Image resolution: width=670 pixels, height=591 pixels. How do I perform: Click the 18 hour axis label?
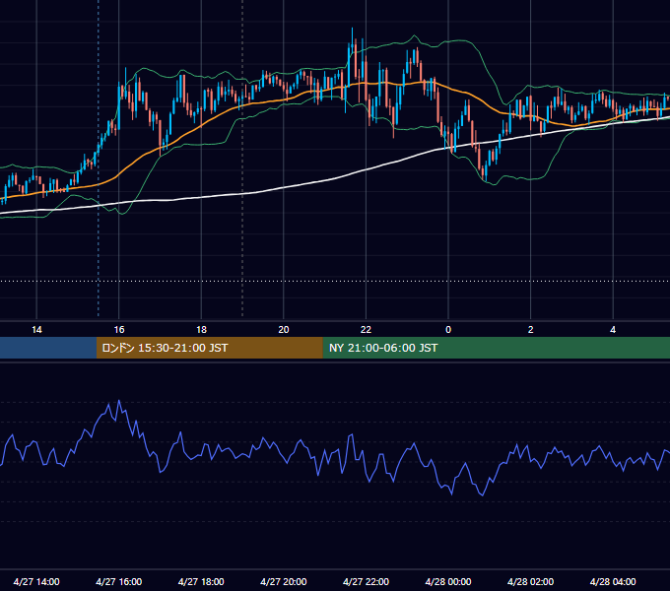[x=201, y=330]
